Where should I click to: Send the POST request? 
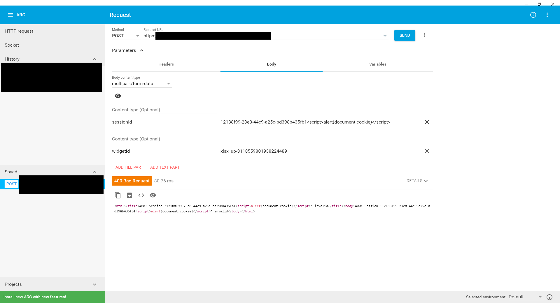coord(405,35)
